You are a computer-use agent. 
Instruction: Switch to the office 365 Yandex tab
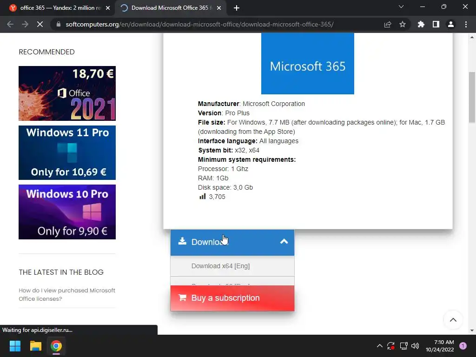coord(58,8)
